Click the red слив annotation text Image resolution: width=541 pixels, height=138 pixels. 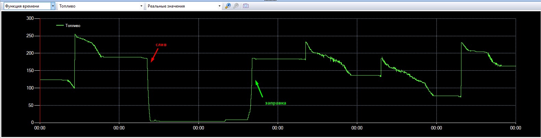161,45
